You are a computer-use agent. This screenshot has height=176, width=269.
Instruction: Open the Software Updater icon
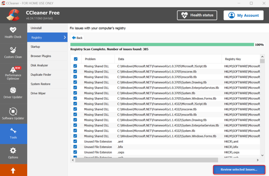pos(13,111)
